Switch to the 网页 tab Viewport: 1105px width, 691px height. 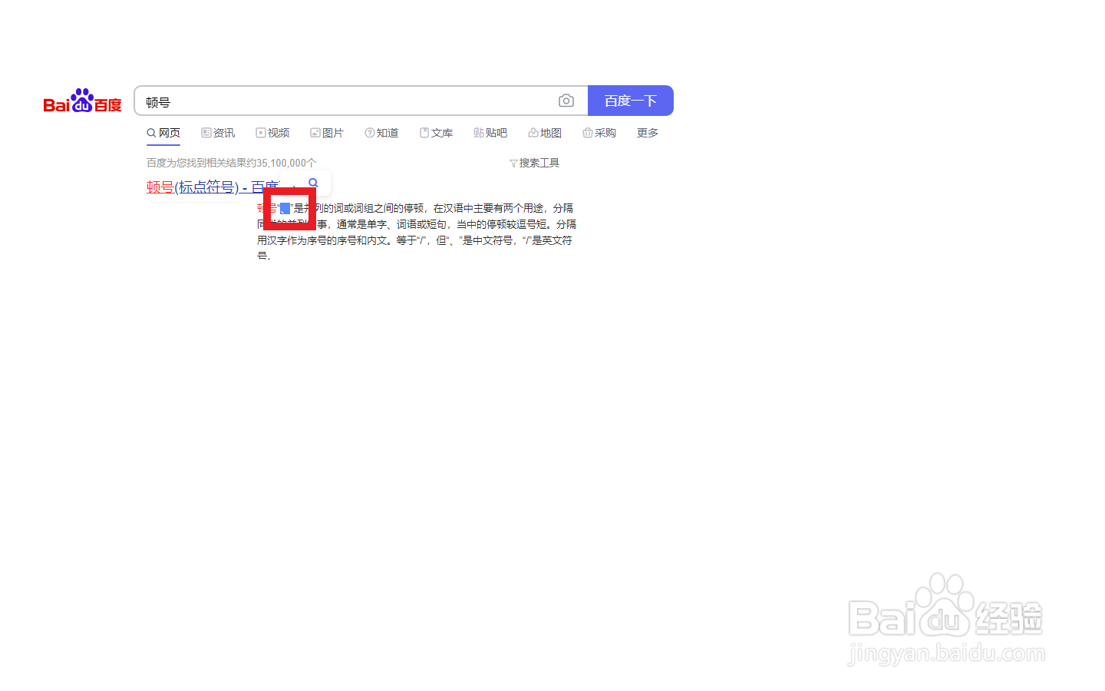tap(163, 132)
